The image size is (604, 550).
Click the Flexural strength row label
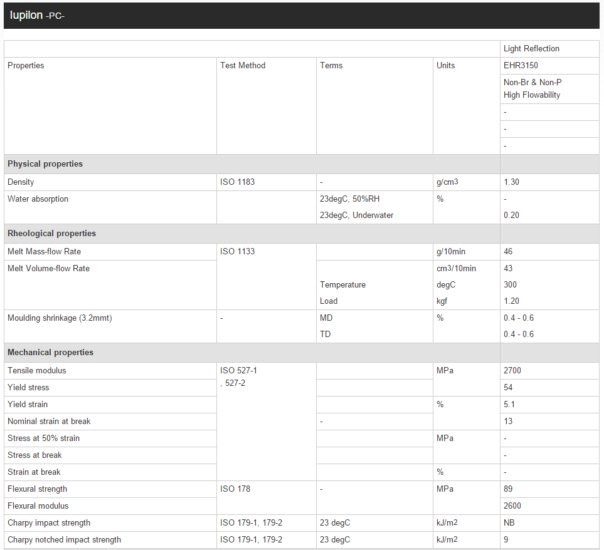pyautogui.click(x=38, y=489)
